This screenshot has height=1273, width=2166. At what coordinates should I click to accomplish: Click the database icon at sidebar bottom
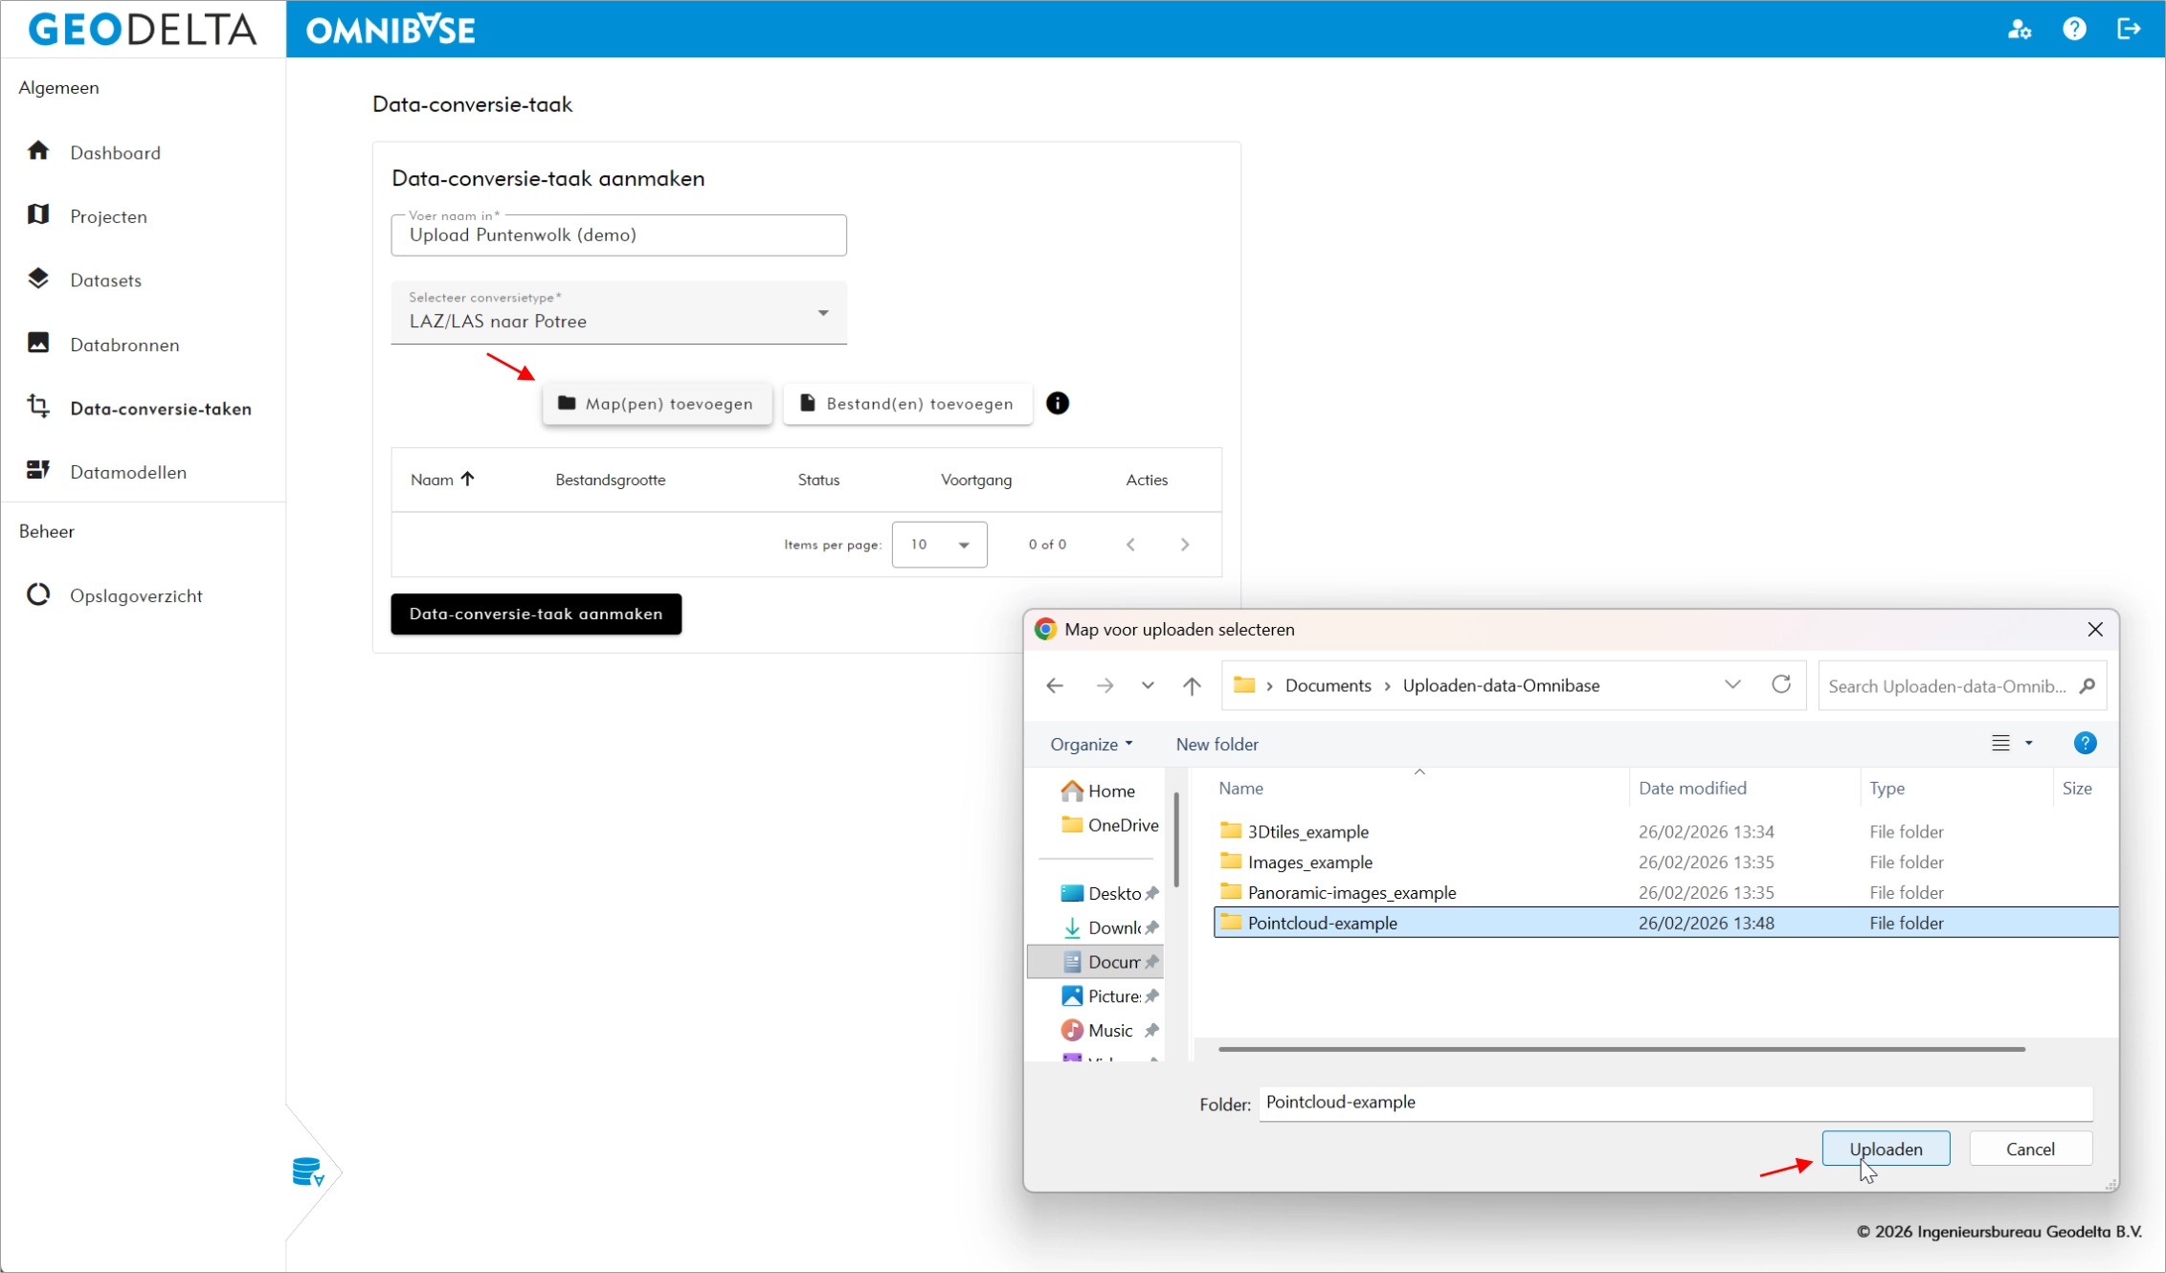[307, 1172]
